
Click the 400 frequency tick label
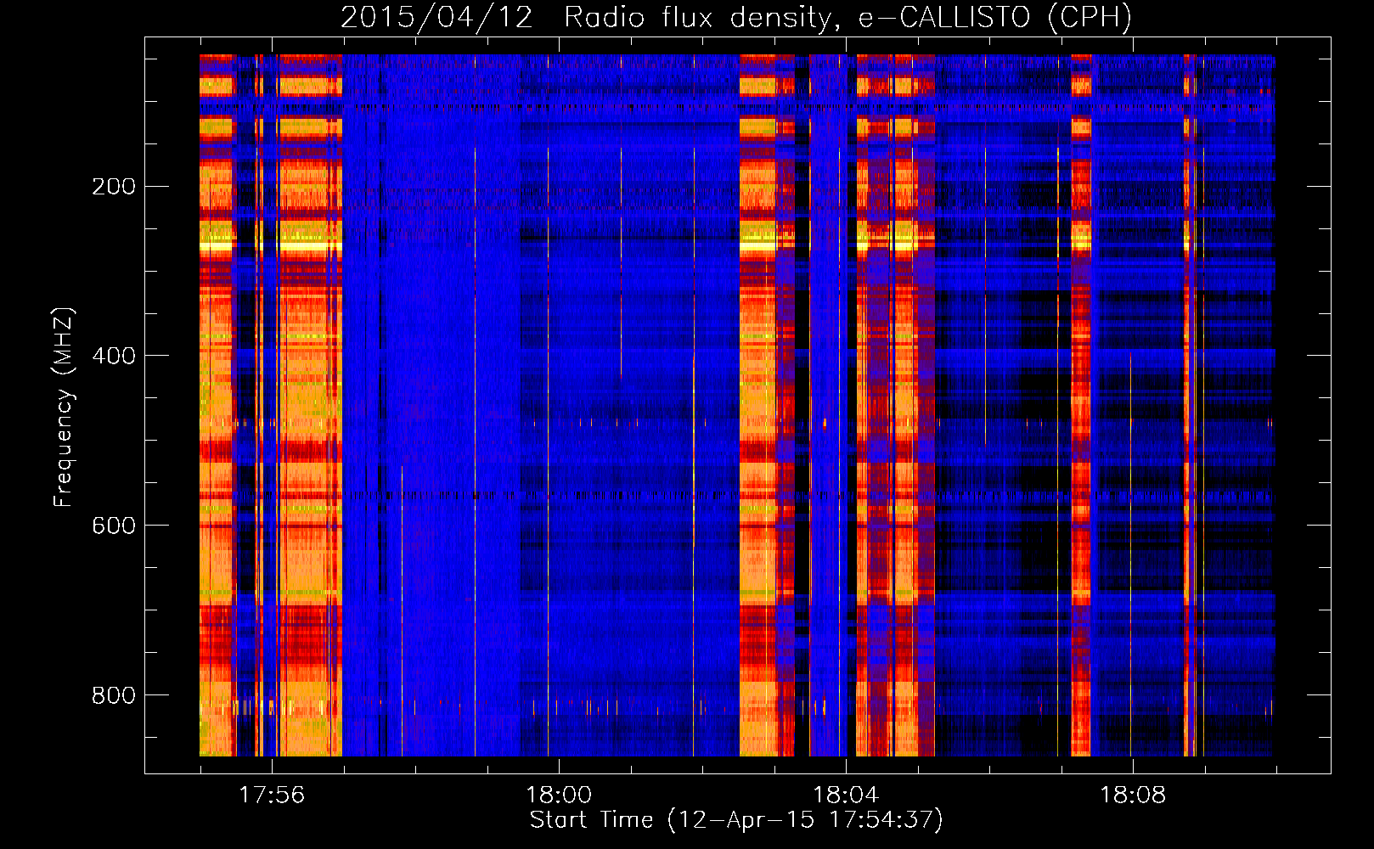(114, 356)
